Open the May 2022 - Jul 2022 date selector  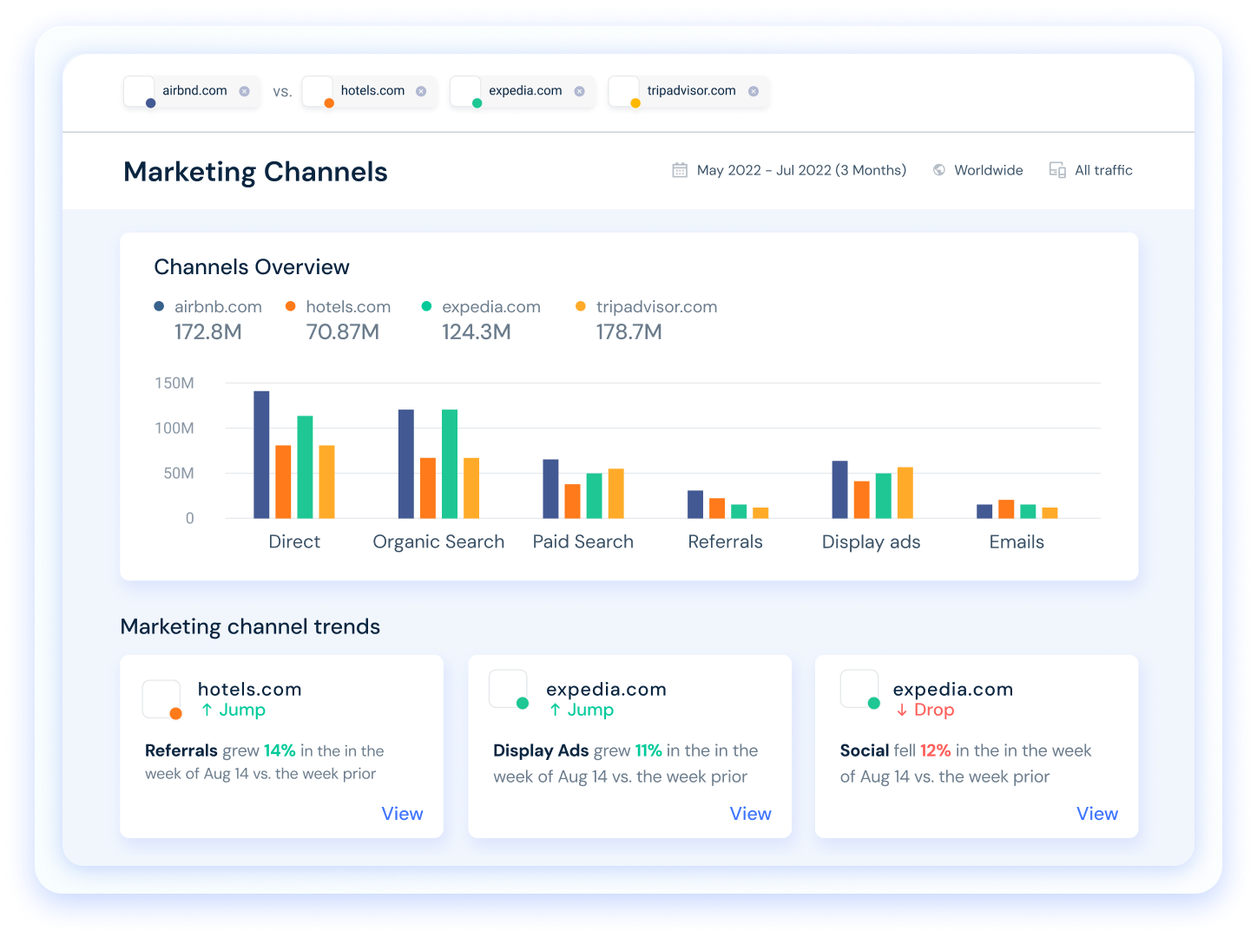(789, 170)
